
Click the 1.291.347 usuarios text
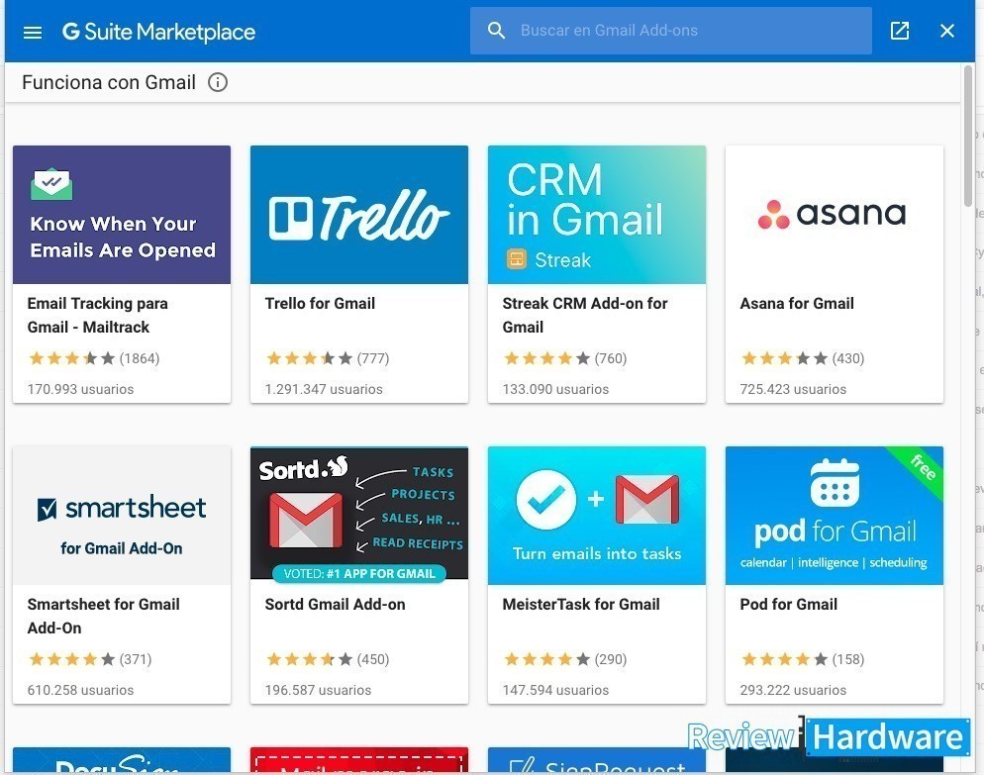[x=324, y=389]
